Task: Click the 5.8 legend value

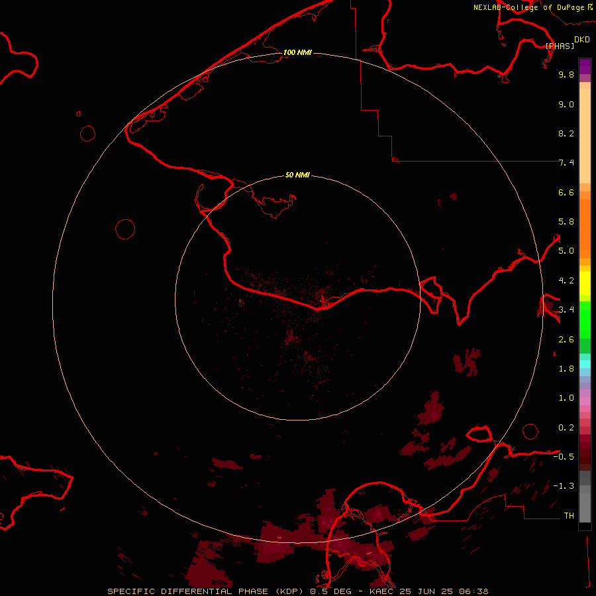Action: (566, 222)
